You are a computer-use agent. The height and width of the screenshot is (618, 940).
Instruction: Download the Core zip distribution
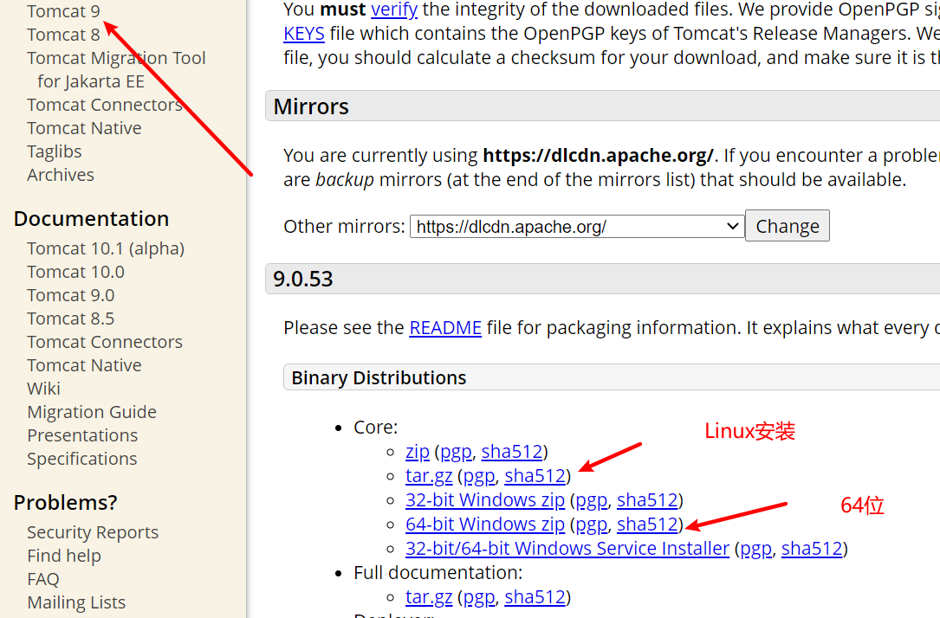point(418,452)
